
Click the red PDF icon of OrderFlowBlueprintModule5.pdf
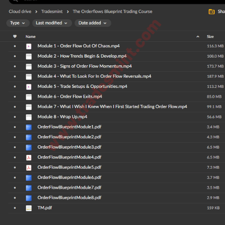point(29,168)
